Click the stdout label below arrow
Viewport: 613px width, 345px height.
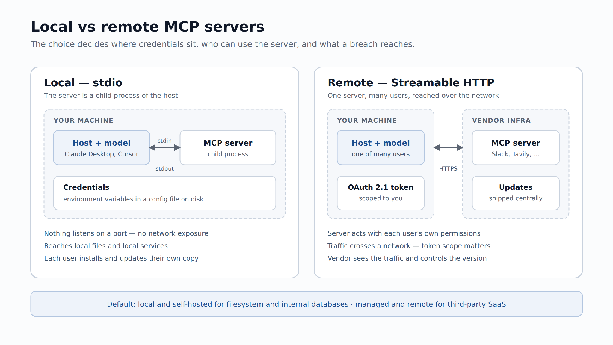pyautogui.click(x=164, y=168)
